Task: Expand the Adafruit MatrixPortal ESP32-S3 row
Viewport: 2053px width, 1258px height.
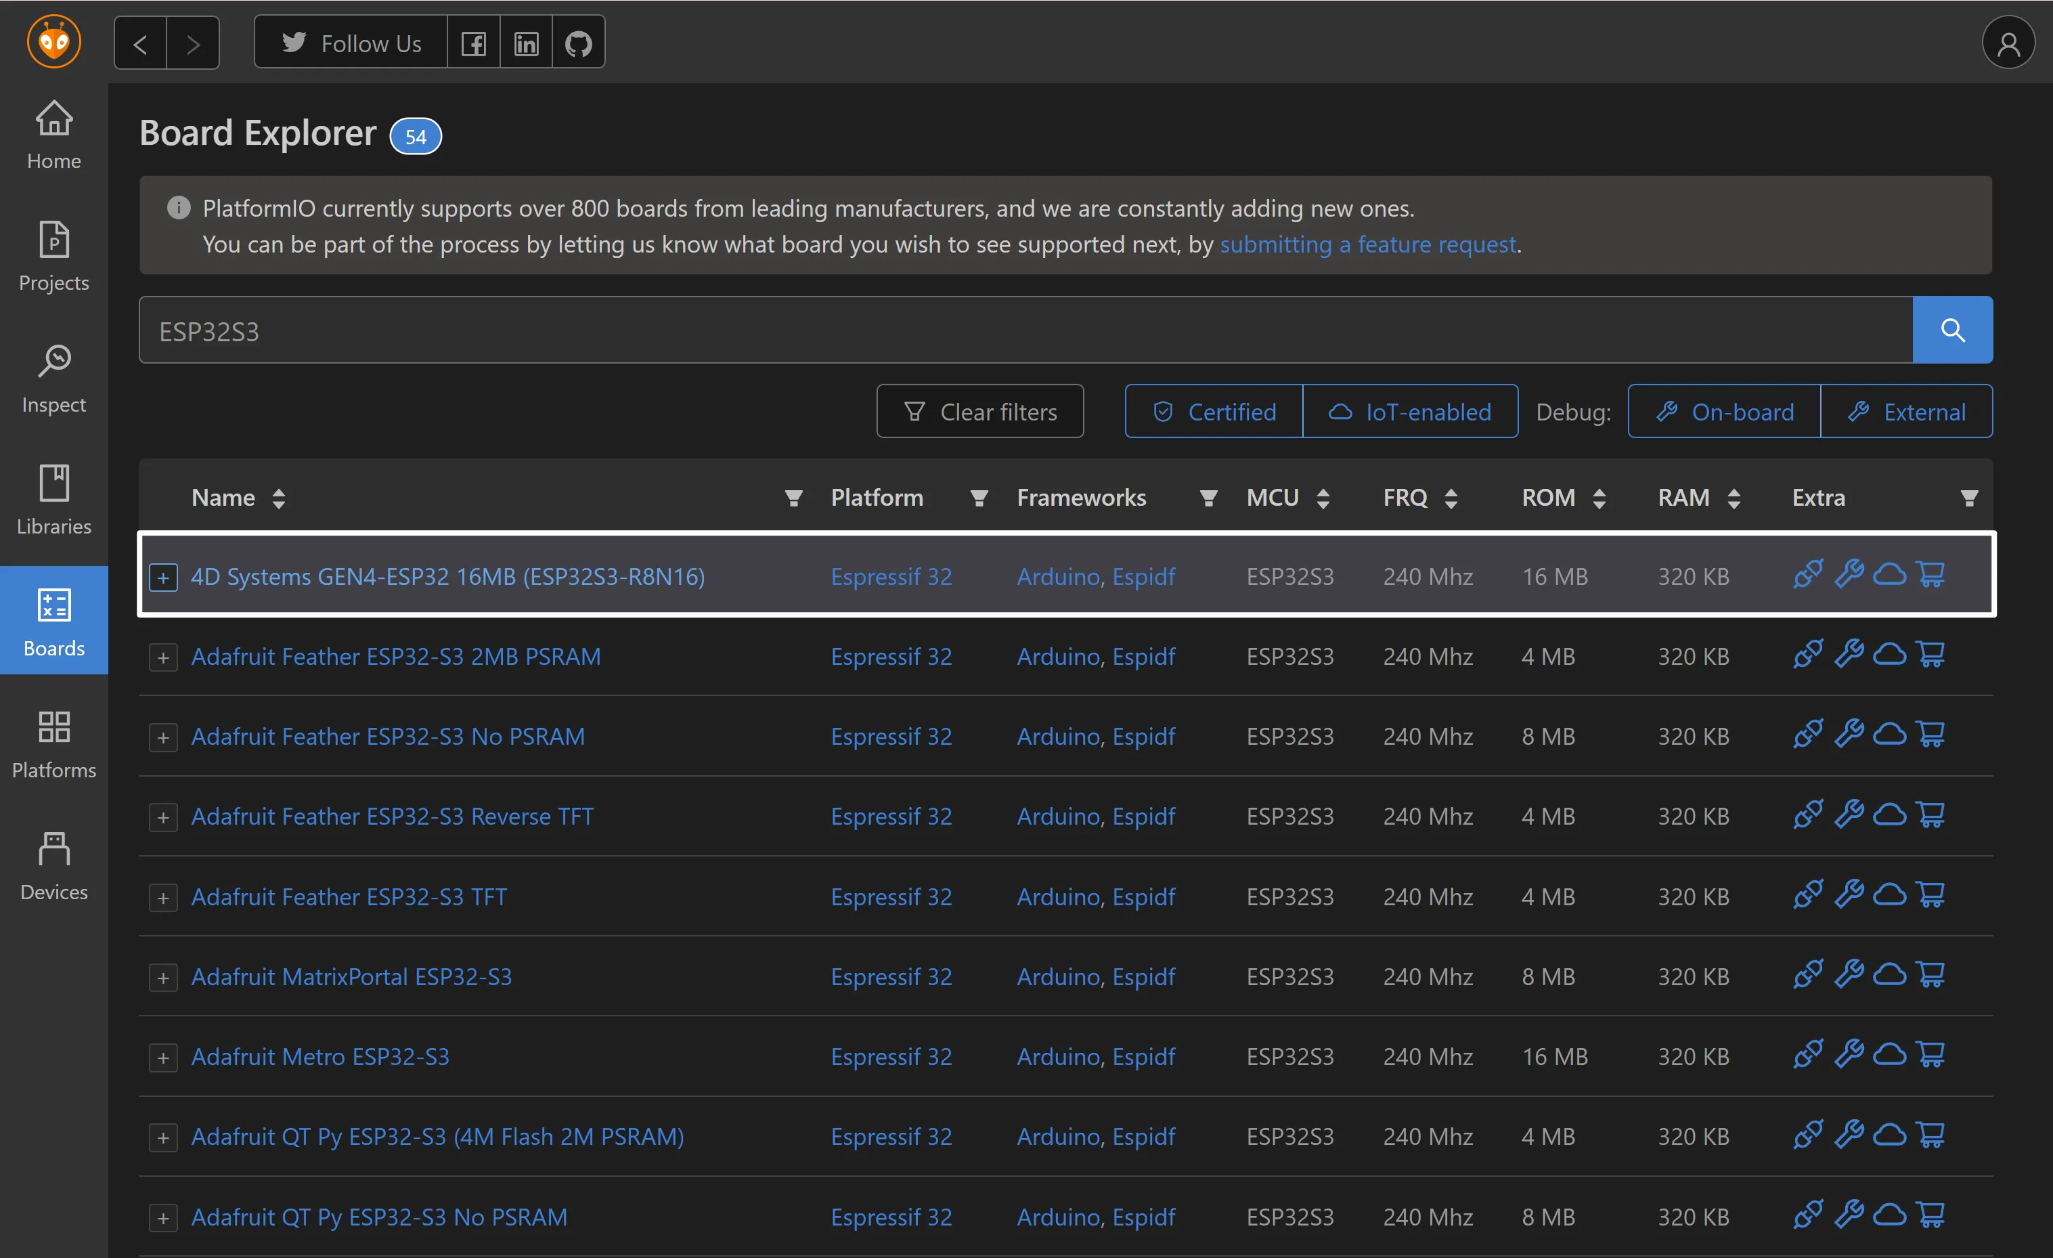Action: pyautogui.click(x=163, y=977)
